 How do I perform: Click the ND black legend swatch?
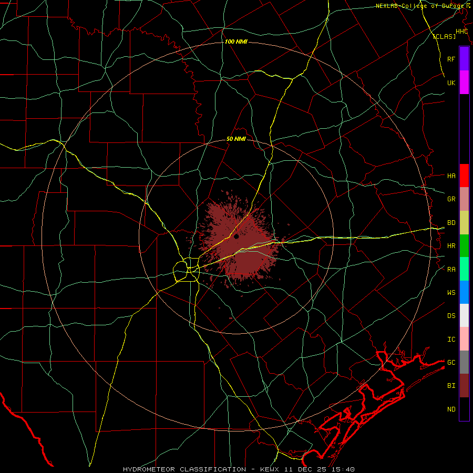tap(464, 409)
